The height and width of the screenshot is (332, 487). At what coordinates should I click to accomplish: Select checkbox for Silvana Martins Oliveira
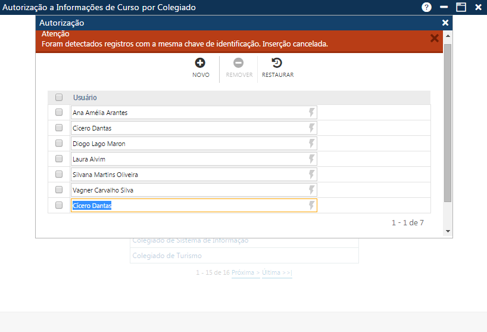[59, 174]
